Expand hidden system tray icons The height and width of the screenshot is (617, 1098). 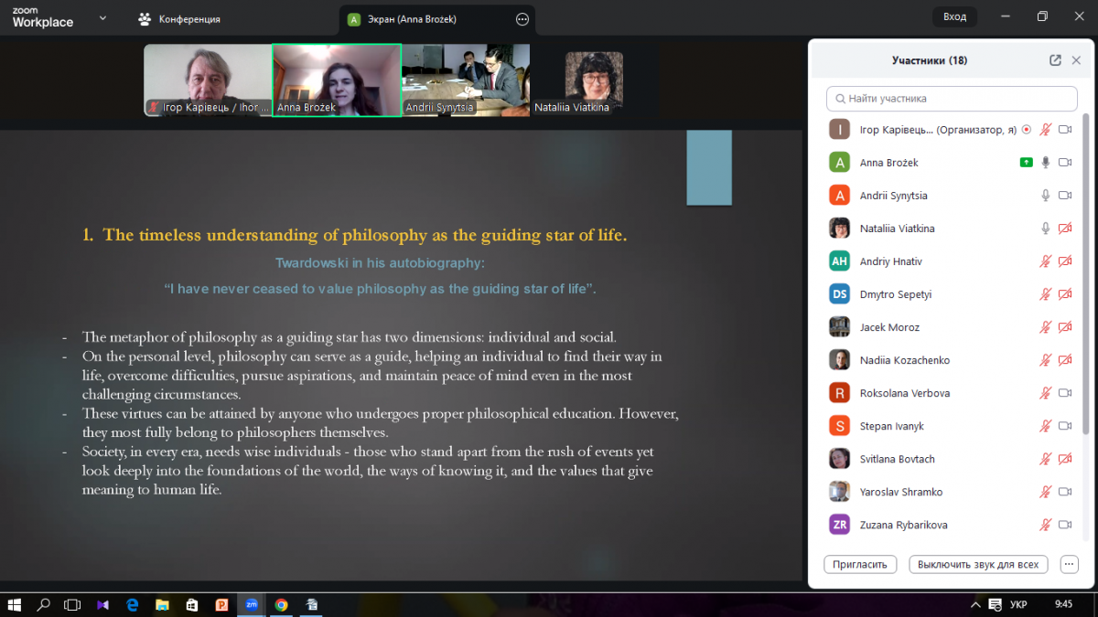974,604
